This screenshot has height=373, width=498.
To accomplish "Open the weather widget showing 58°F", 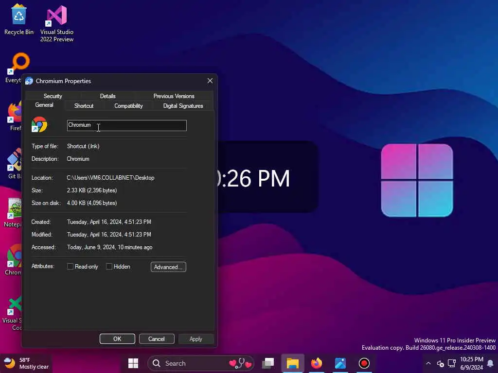I will tap(27, 363).
